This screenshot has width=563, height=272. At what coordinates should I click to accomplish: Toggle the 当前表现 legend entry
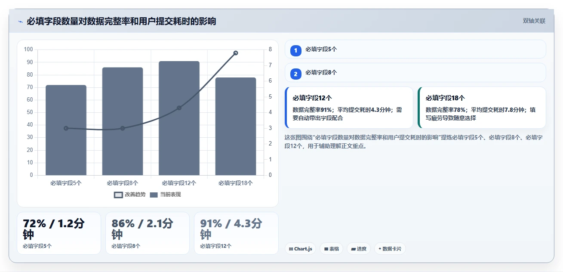click(165, 195)
